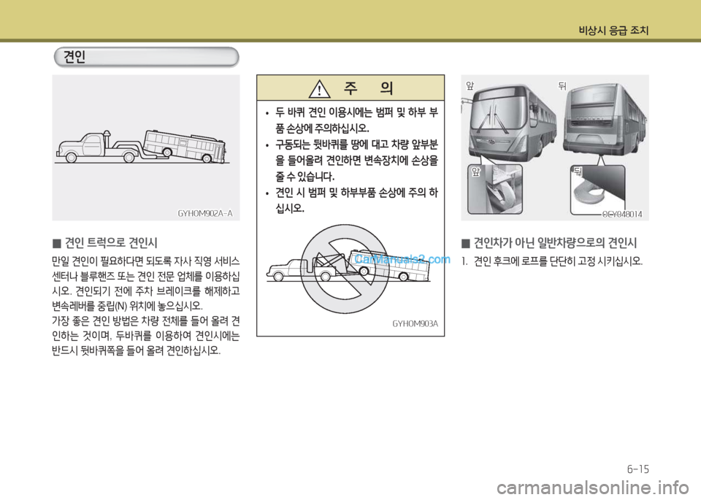The image size is (701, 500).
Task: Click the figure code GYHOM902A-A
Action: pos(205,213)
